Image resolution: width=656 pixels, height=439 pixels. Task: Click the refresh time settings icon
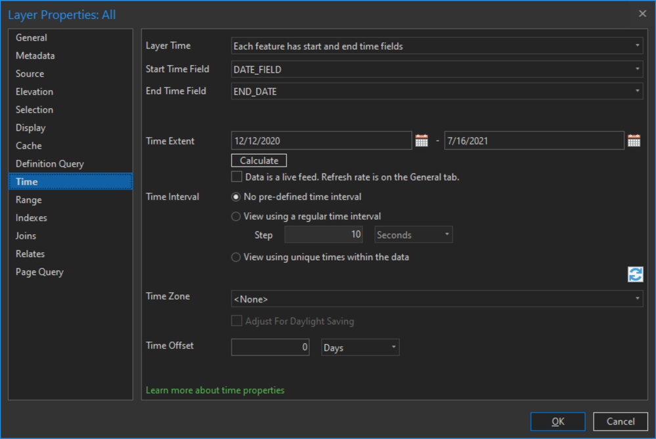pos(635,274)
